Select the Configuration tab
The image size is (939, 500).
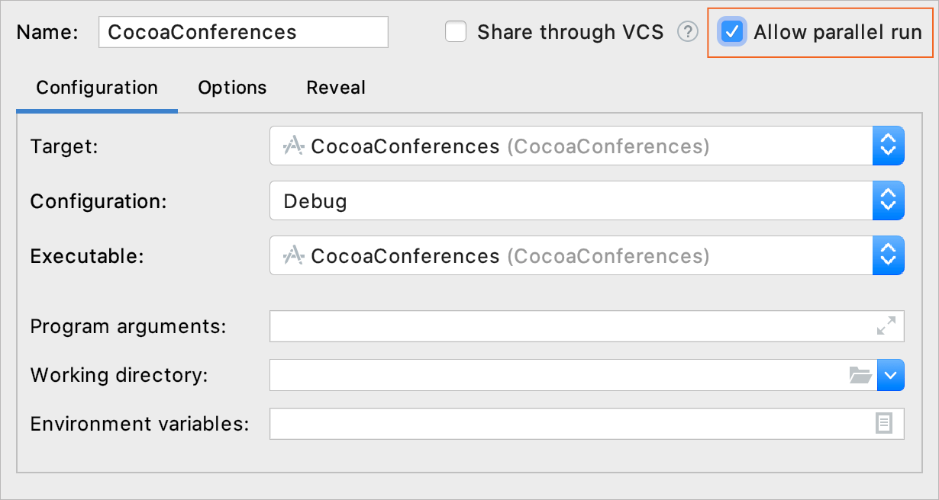pos(97,88)
